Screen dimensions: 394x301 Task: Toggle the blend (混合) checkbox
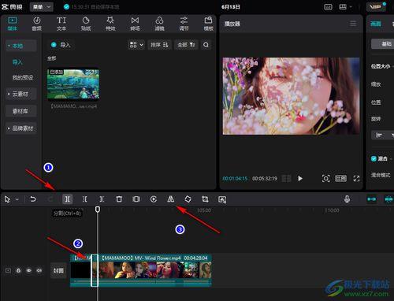374,158
